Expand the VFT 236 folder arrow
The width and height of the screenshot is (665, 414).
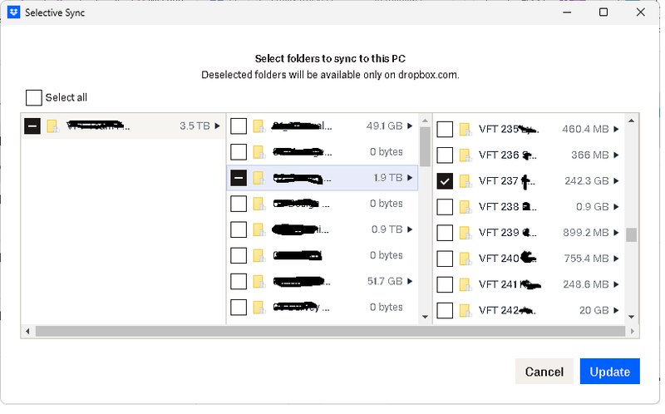(616, 155)
